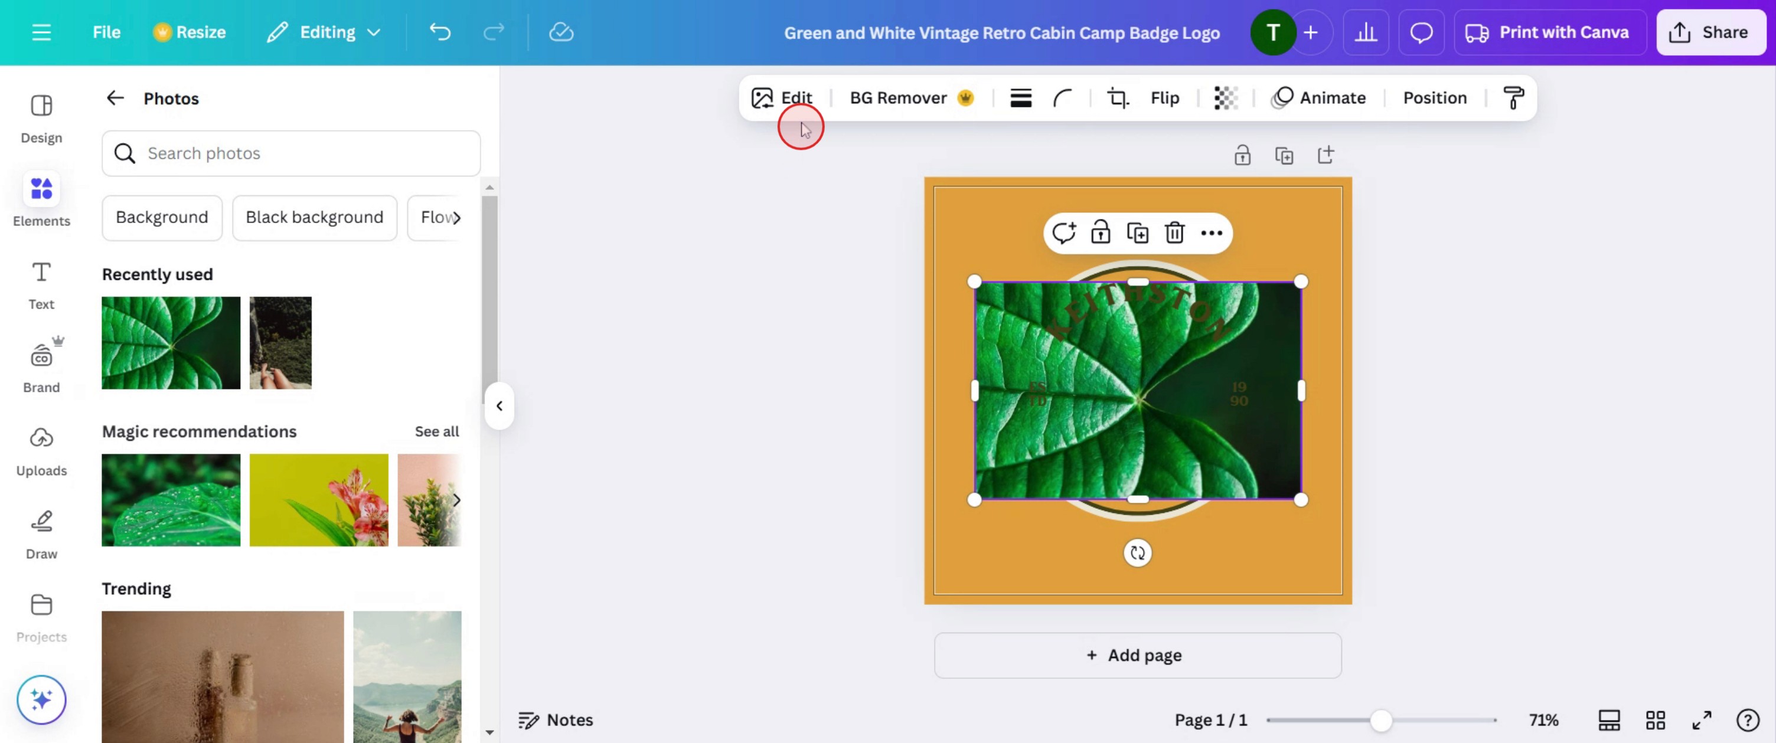Collapse the side panel with arrow handle
The height and width of the screenshot is (743, 1776).
point(499,406)
